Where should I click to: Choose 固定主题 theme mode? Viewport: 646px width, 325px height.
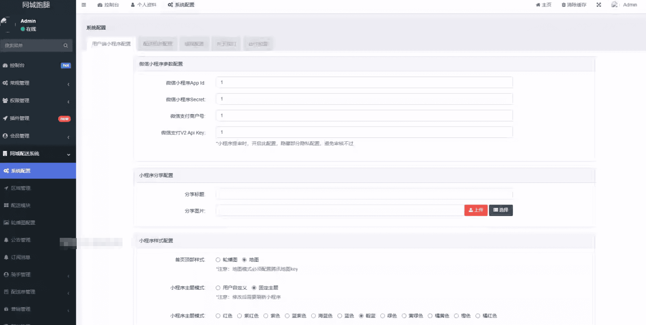[x=254, y=288]
